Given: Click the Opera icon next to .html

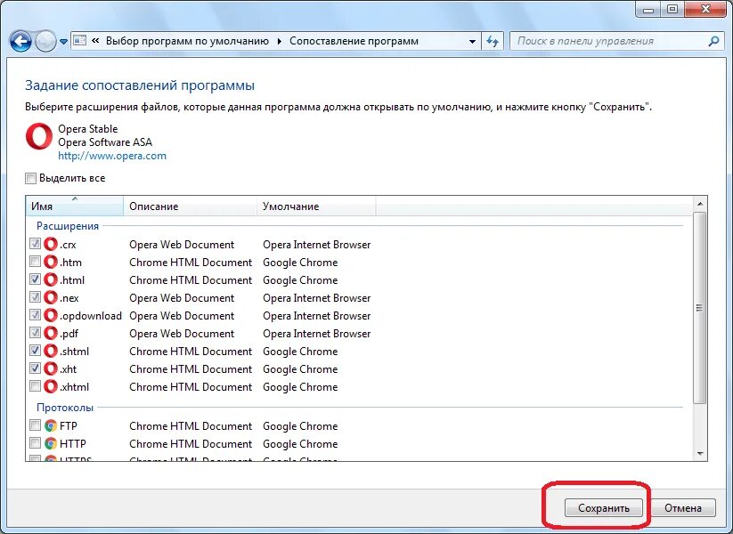Looking at the screenshot, I should point(51,279).
